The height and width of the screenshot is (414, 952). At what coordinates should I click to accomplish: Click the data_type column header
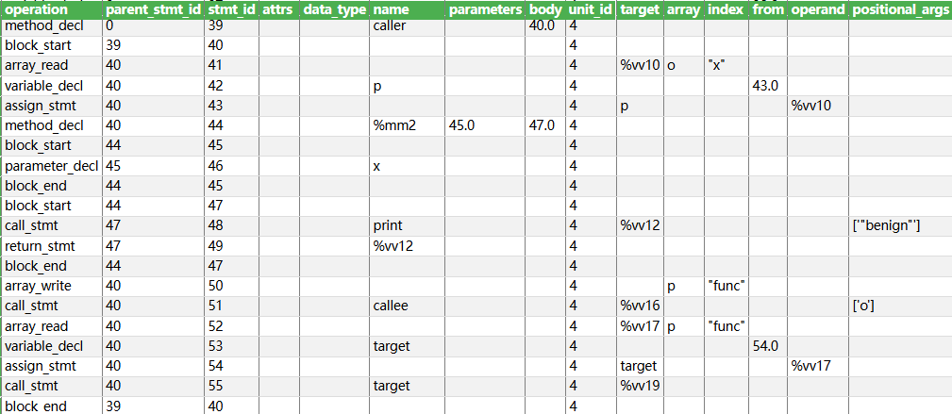point(335,9)
